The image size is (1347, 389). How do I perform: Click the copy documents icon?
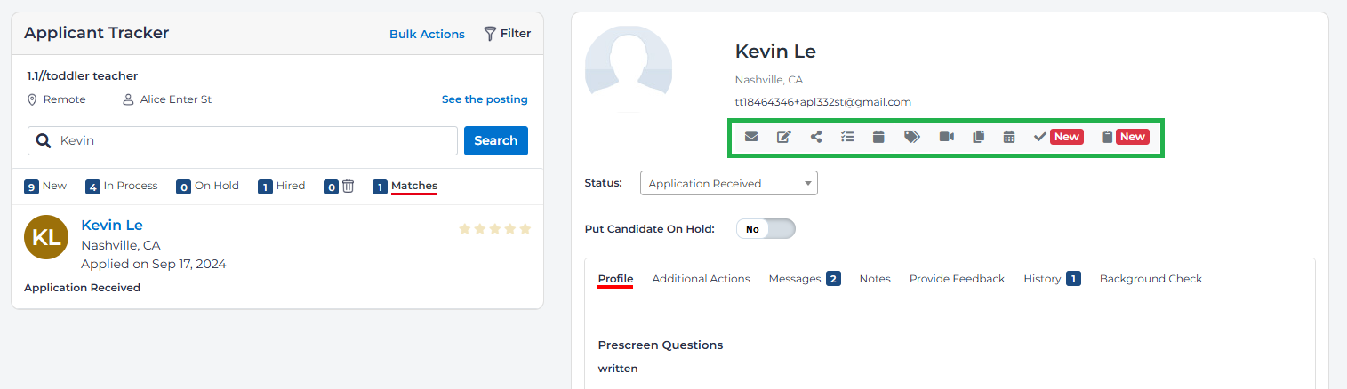coord(978,137)
